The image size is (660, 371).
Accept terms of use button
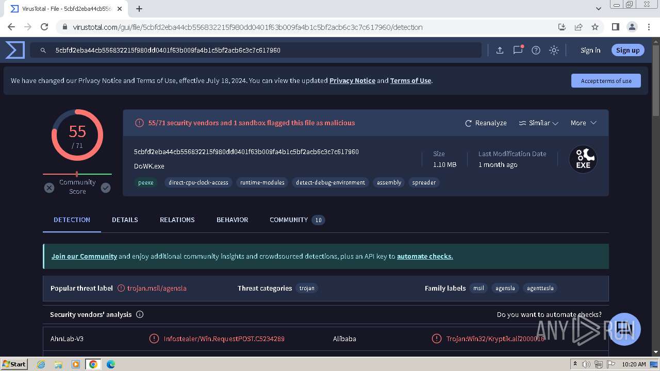pyautogui.click(x=606, y=81)
